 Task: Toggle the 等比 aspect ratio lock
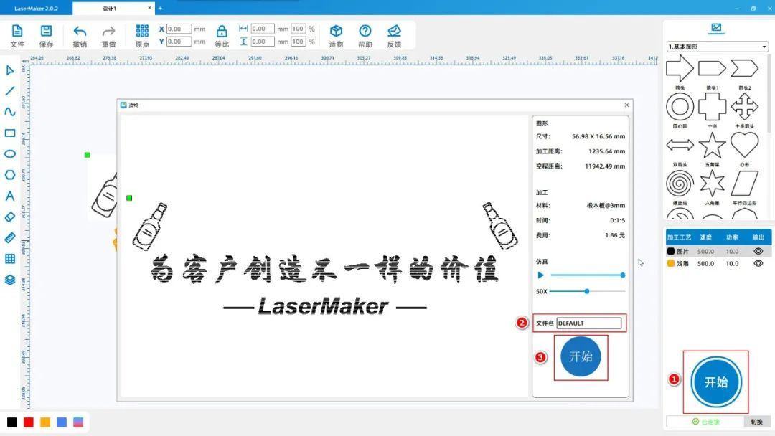[x=222, y=32]
